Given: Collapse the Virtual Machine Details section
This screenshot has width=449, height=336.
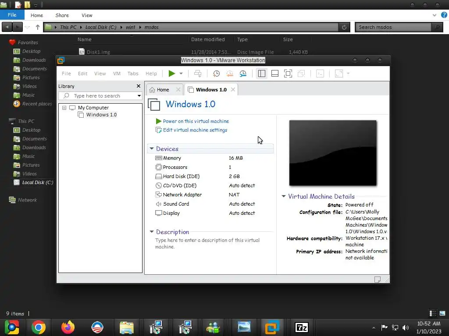Looking at the screenshot, I should click(284, 196).
